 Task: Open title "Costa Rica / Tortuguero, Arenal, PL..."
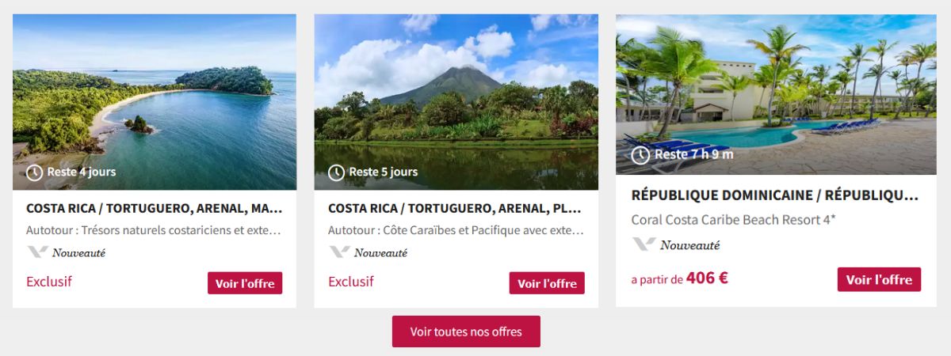tap(454, 209)
